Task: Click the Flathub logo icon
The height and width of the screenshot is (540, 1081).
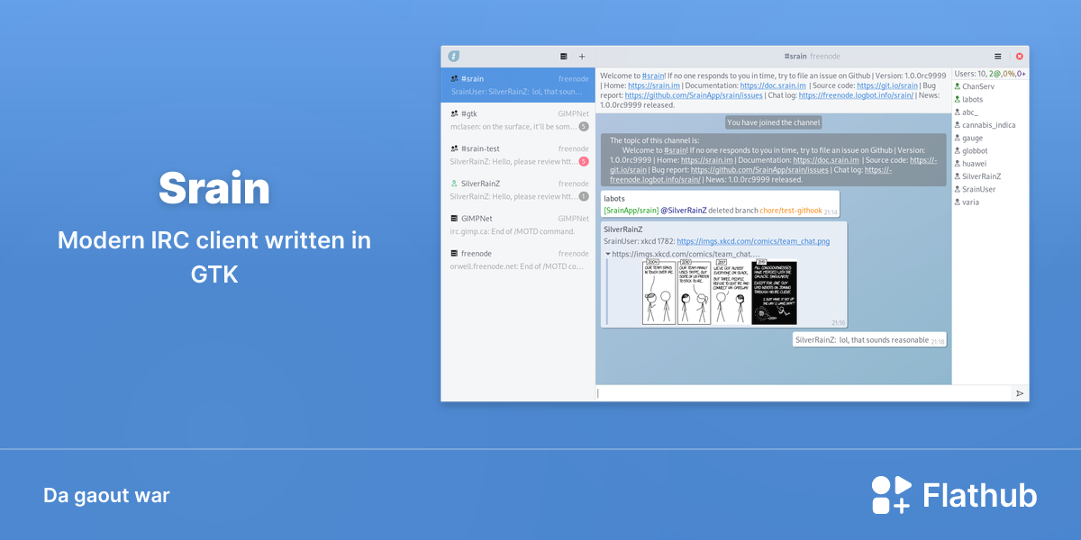Action: coord(891,495)
